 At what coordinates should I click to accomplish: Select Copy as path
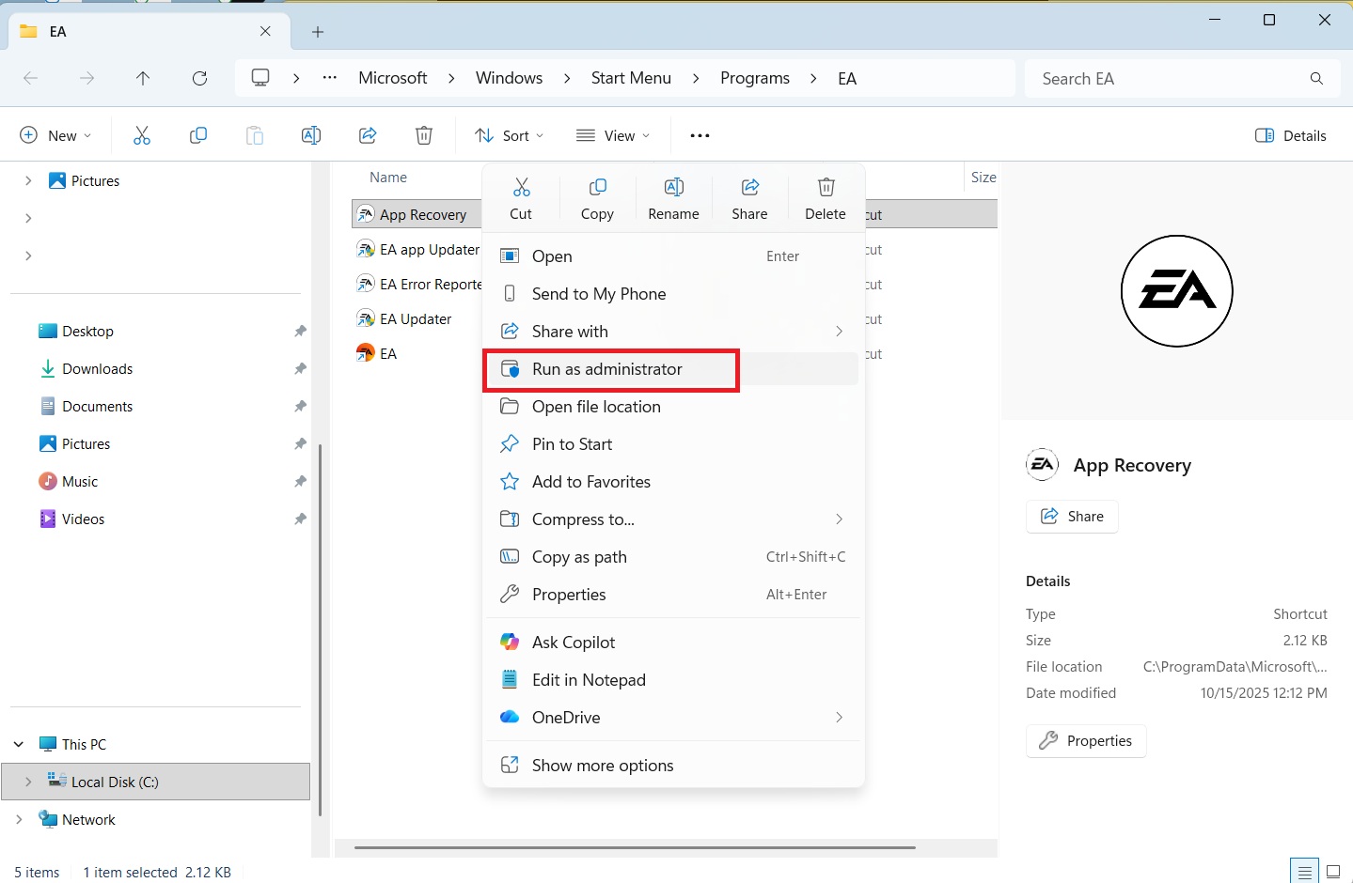[x=673, y=557]
